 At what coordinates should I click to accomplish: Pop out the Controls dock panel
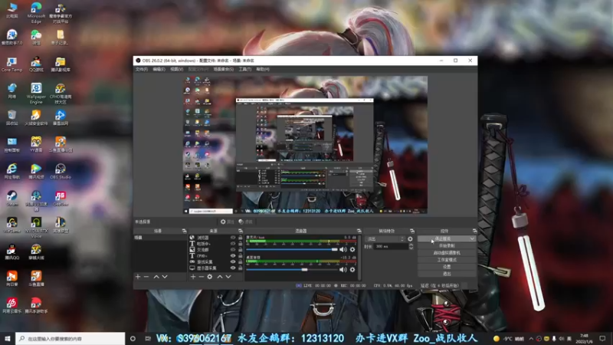point(474,231)
